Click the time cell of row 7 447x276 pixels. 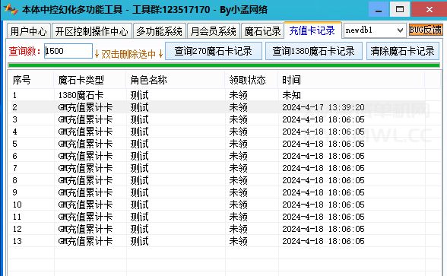(x=323, y=168)
